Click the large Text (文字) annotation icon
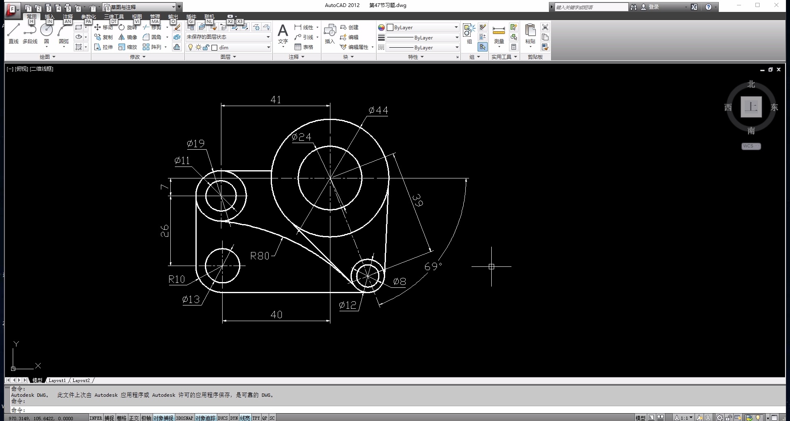This screenshot has width=790, height=421. pyautogui.click(x=283, y=34)
